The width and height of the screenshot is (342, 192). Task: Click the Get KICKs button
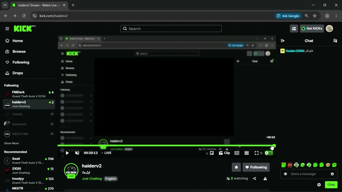pyautogui.click(x=312, y=29)
